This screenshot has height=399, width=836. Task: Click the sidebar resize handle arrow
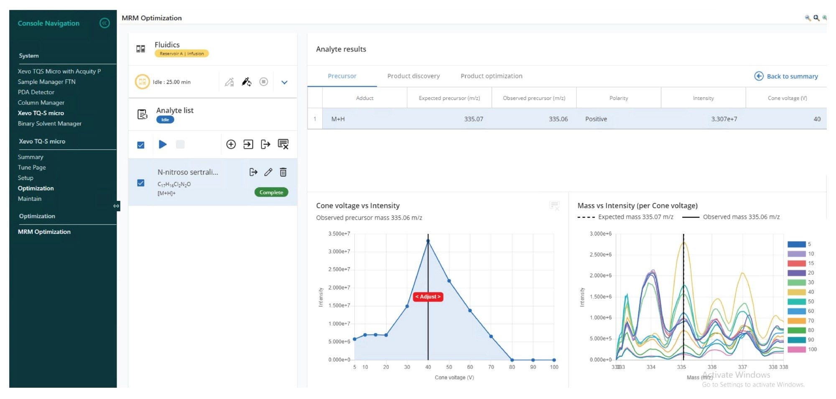point(116,206)
